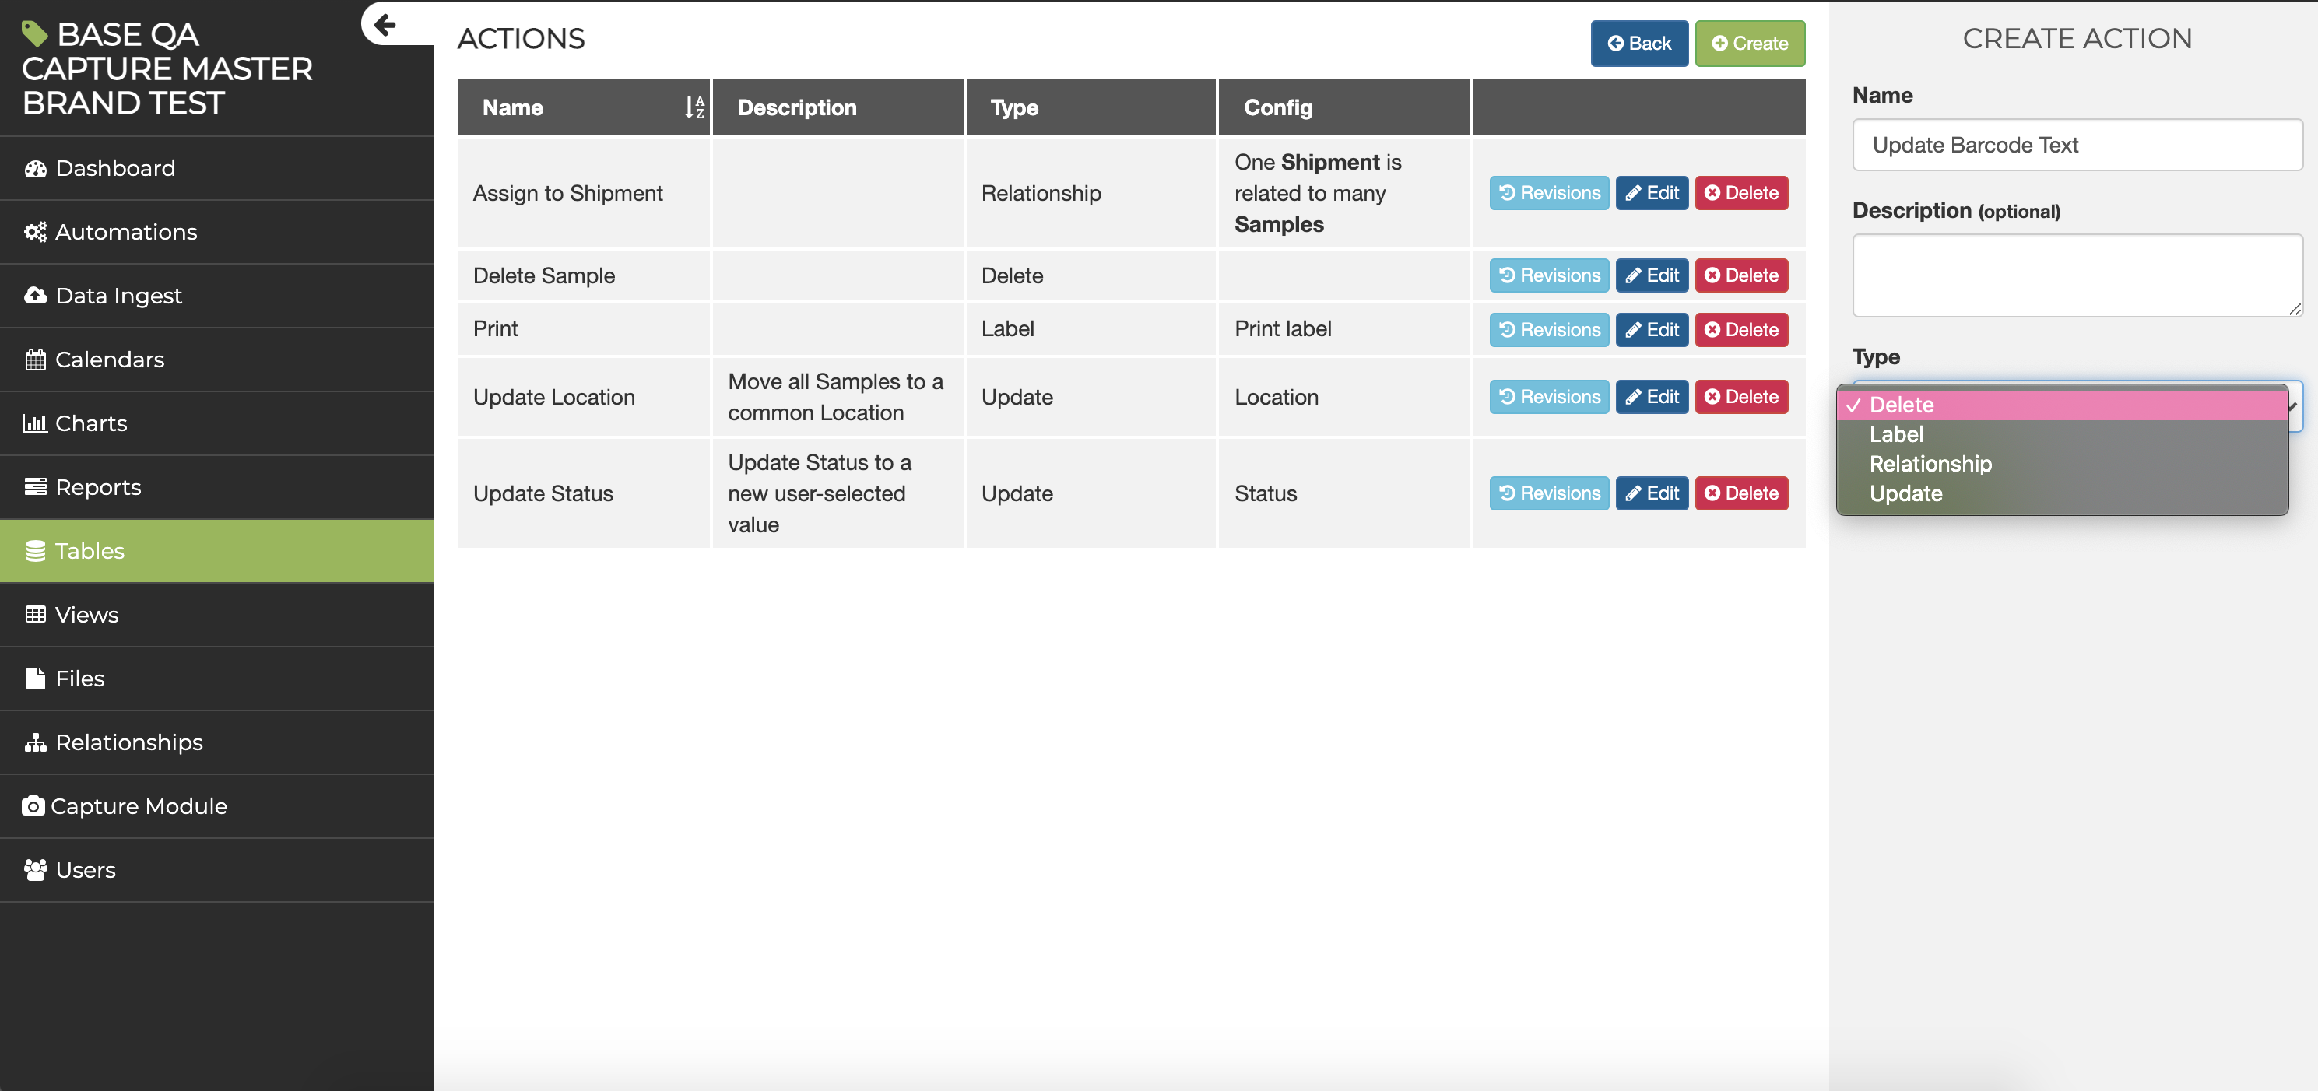Open Dashboard from the sidebar
This screenshot has height=1091, width=2318.
tap(115, 168)
